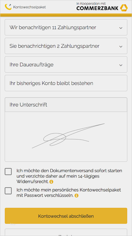Click the COMMERZBANK wordmark text

tap(97, 8)
